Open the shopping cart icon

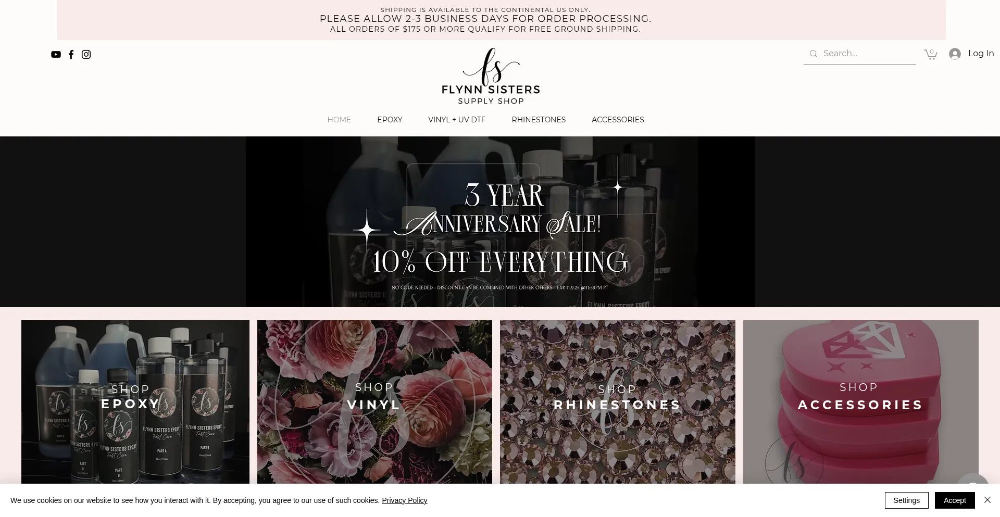(931, 54)
